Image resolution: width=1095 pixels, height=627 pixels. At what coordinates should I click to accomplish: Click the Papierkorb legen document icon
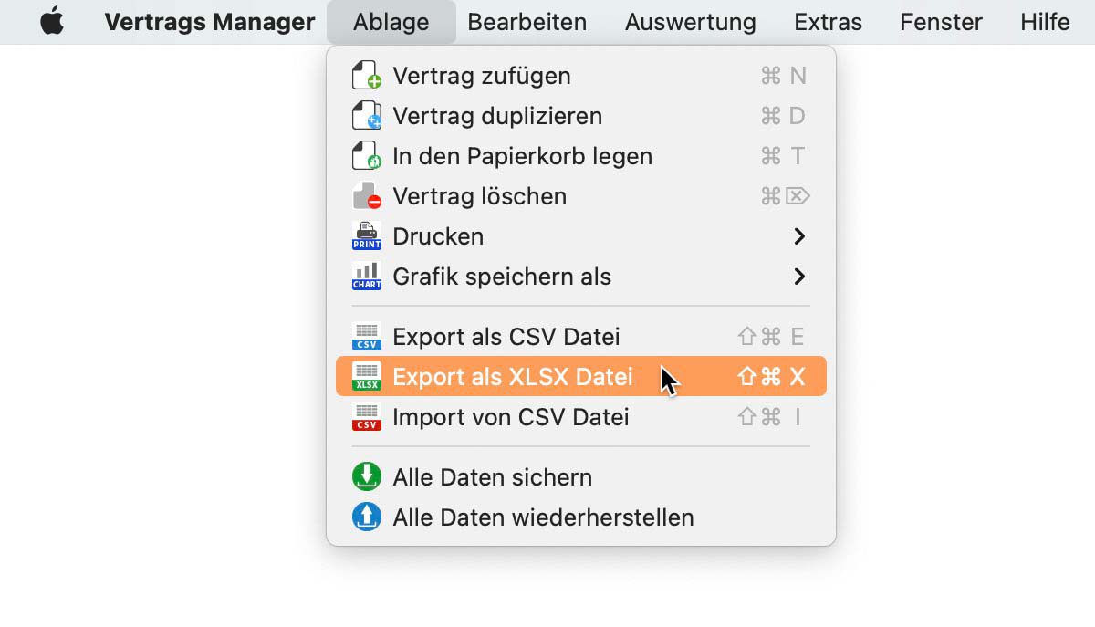[366, 156]
